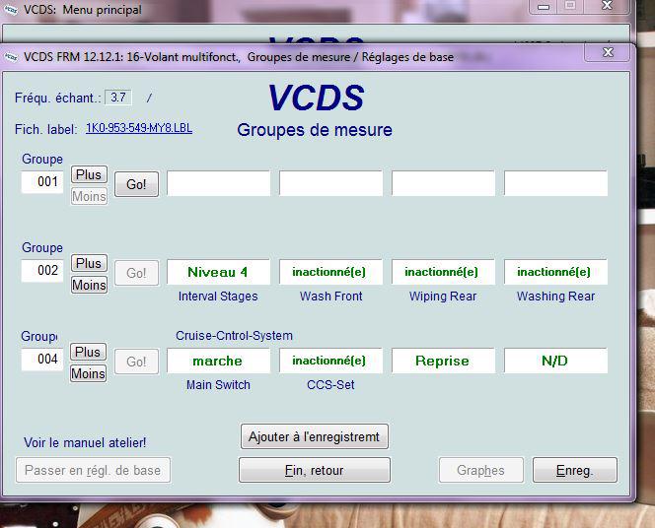Viewport: 655px width, 528px height.
Task: Close the VCDS Menu principal window
Action: click(x=607, y=6)
